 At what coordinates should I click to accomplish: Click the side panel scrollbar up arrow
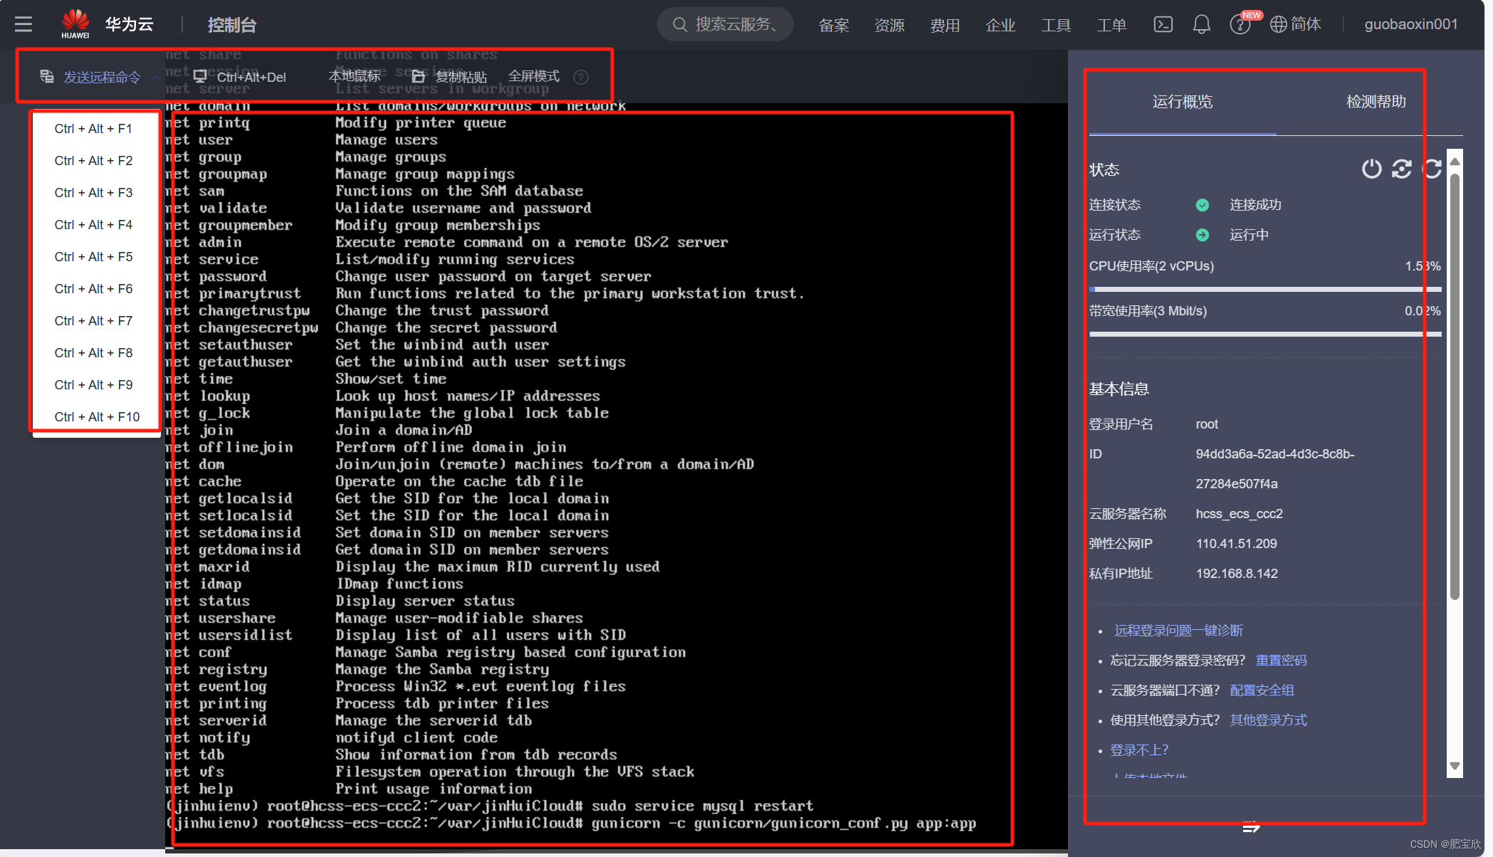click(x=1455, y=162)
